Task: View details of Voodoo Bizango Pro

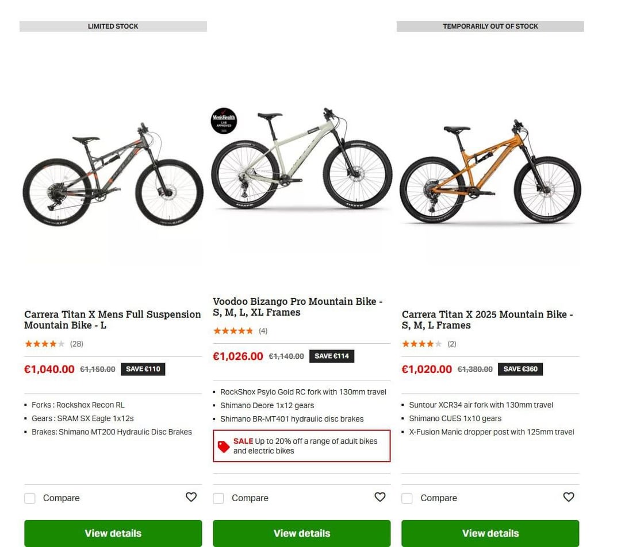Action: [301, 533]
